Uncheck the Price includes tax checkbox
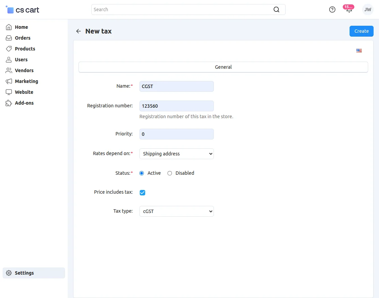This screenshot has width=379, height=298. 142,193
